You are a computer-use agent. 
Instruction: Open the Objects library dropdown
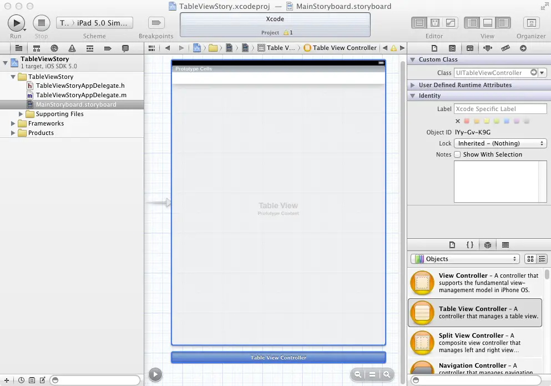pyautogui.click(x=465, y=259)
